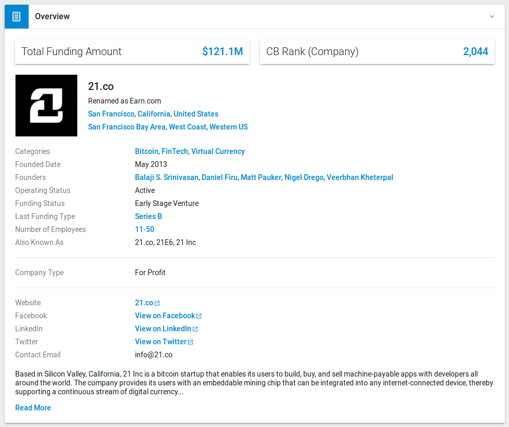The image size is (509, 427).
Task: Open the View on Twitter link
Action: point(160,342)
